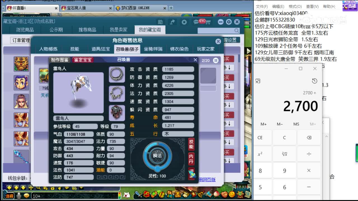The width and height of the screenshot is (358, 201).
Task: Open the 技能 tab in role info
Action: [74, 49]
